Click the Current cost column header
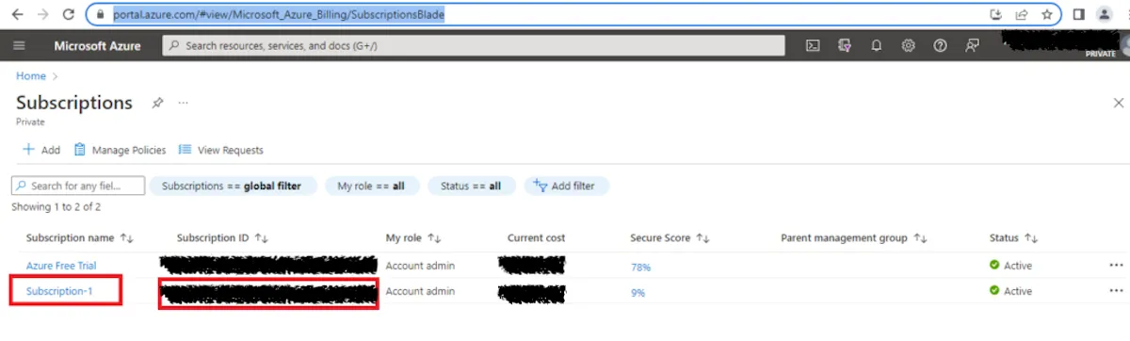Screen dimensions: 1130x341 [x=536, y=238]
